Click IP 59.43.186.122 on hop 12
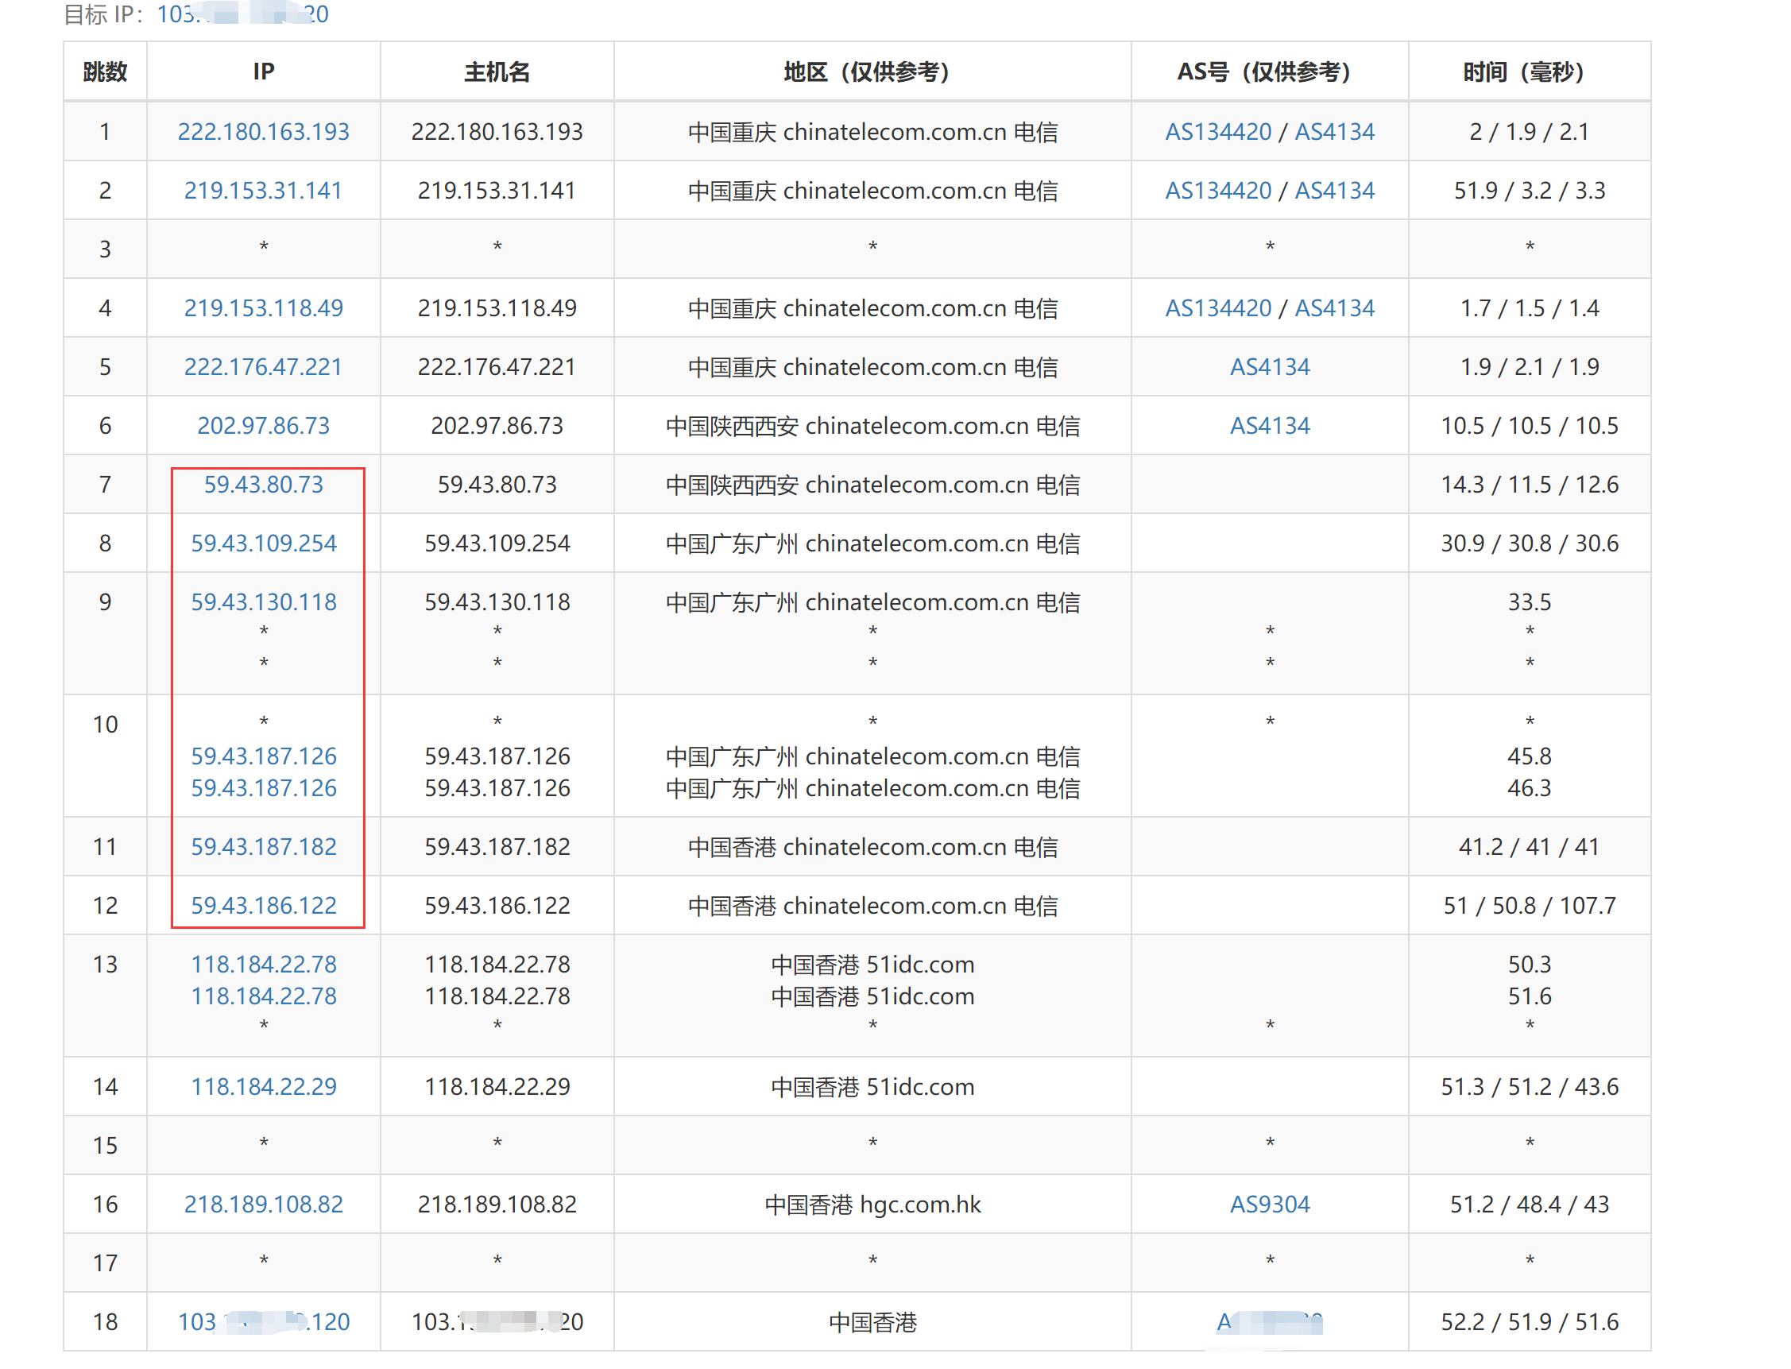 (264, 905)
